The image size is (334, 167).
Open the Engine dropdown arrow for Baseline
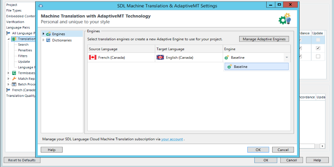tap(286, 58)
